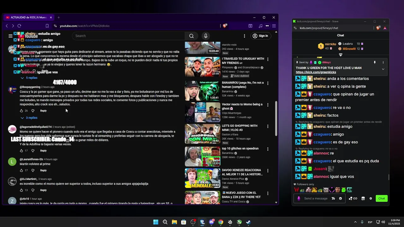The image size is (404, 227).
Task: Bookmark the YouTube page with bookmark icon
Action: 47,26
